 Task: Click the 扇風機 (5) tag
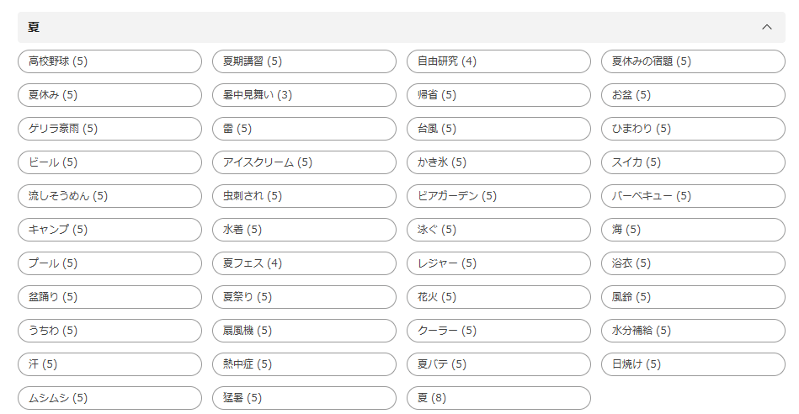tap(304, 331)
